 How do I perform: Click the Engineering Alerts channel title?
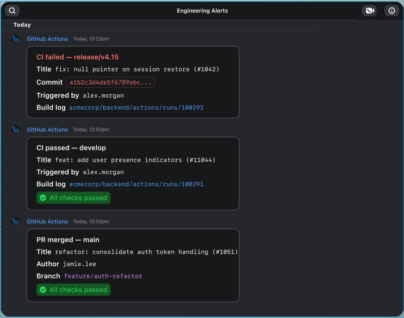coord(202,11)
